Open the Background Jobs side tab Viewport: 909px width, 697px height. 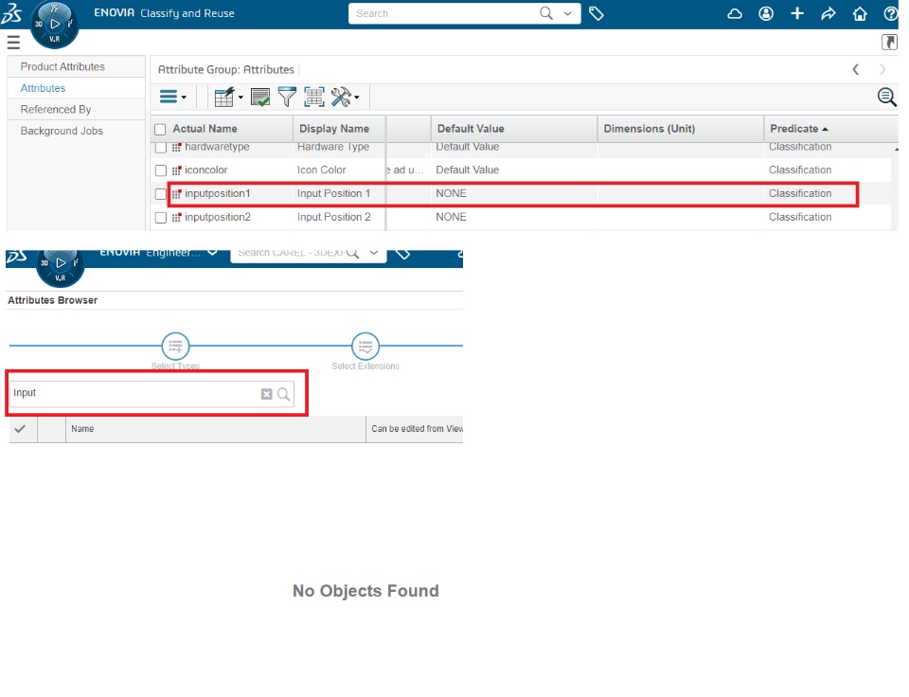[62, 131]
